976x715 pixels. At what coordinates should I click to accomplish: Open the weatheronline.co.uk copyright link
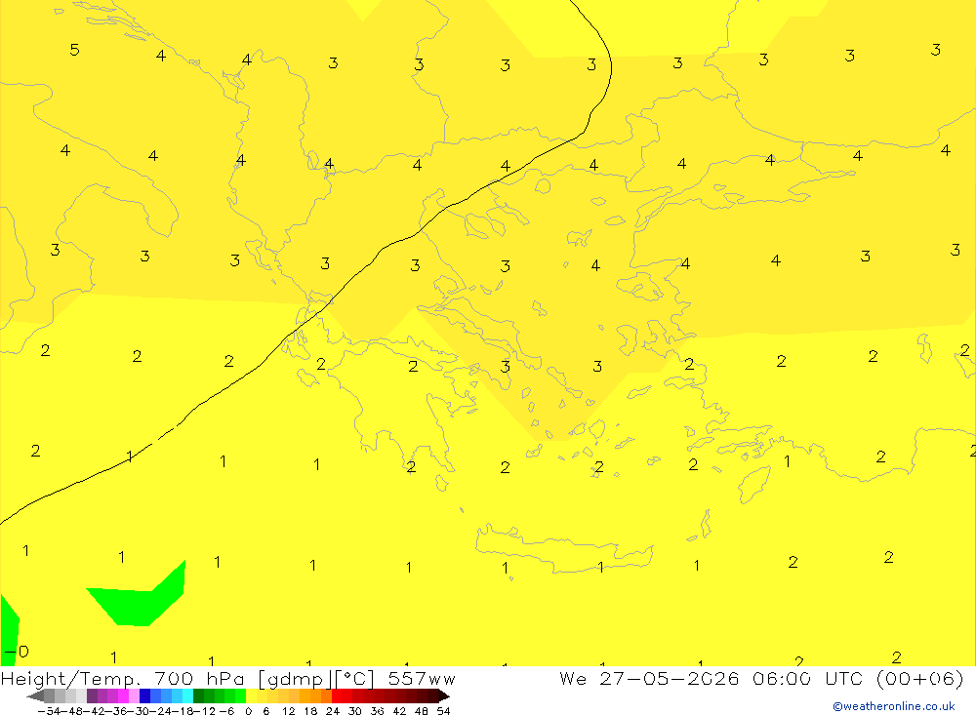(894, 706)
